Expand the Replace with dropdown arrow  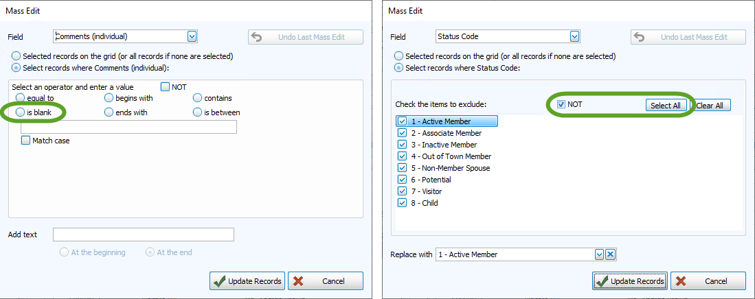[599, 254]
